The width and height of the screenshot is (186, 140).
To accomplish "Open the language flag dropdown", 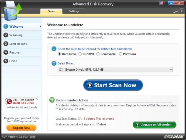I will pyautogui.click(x=162, y=3).
